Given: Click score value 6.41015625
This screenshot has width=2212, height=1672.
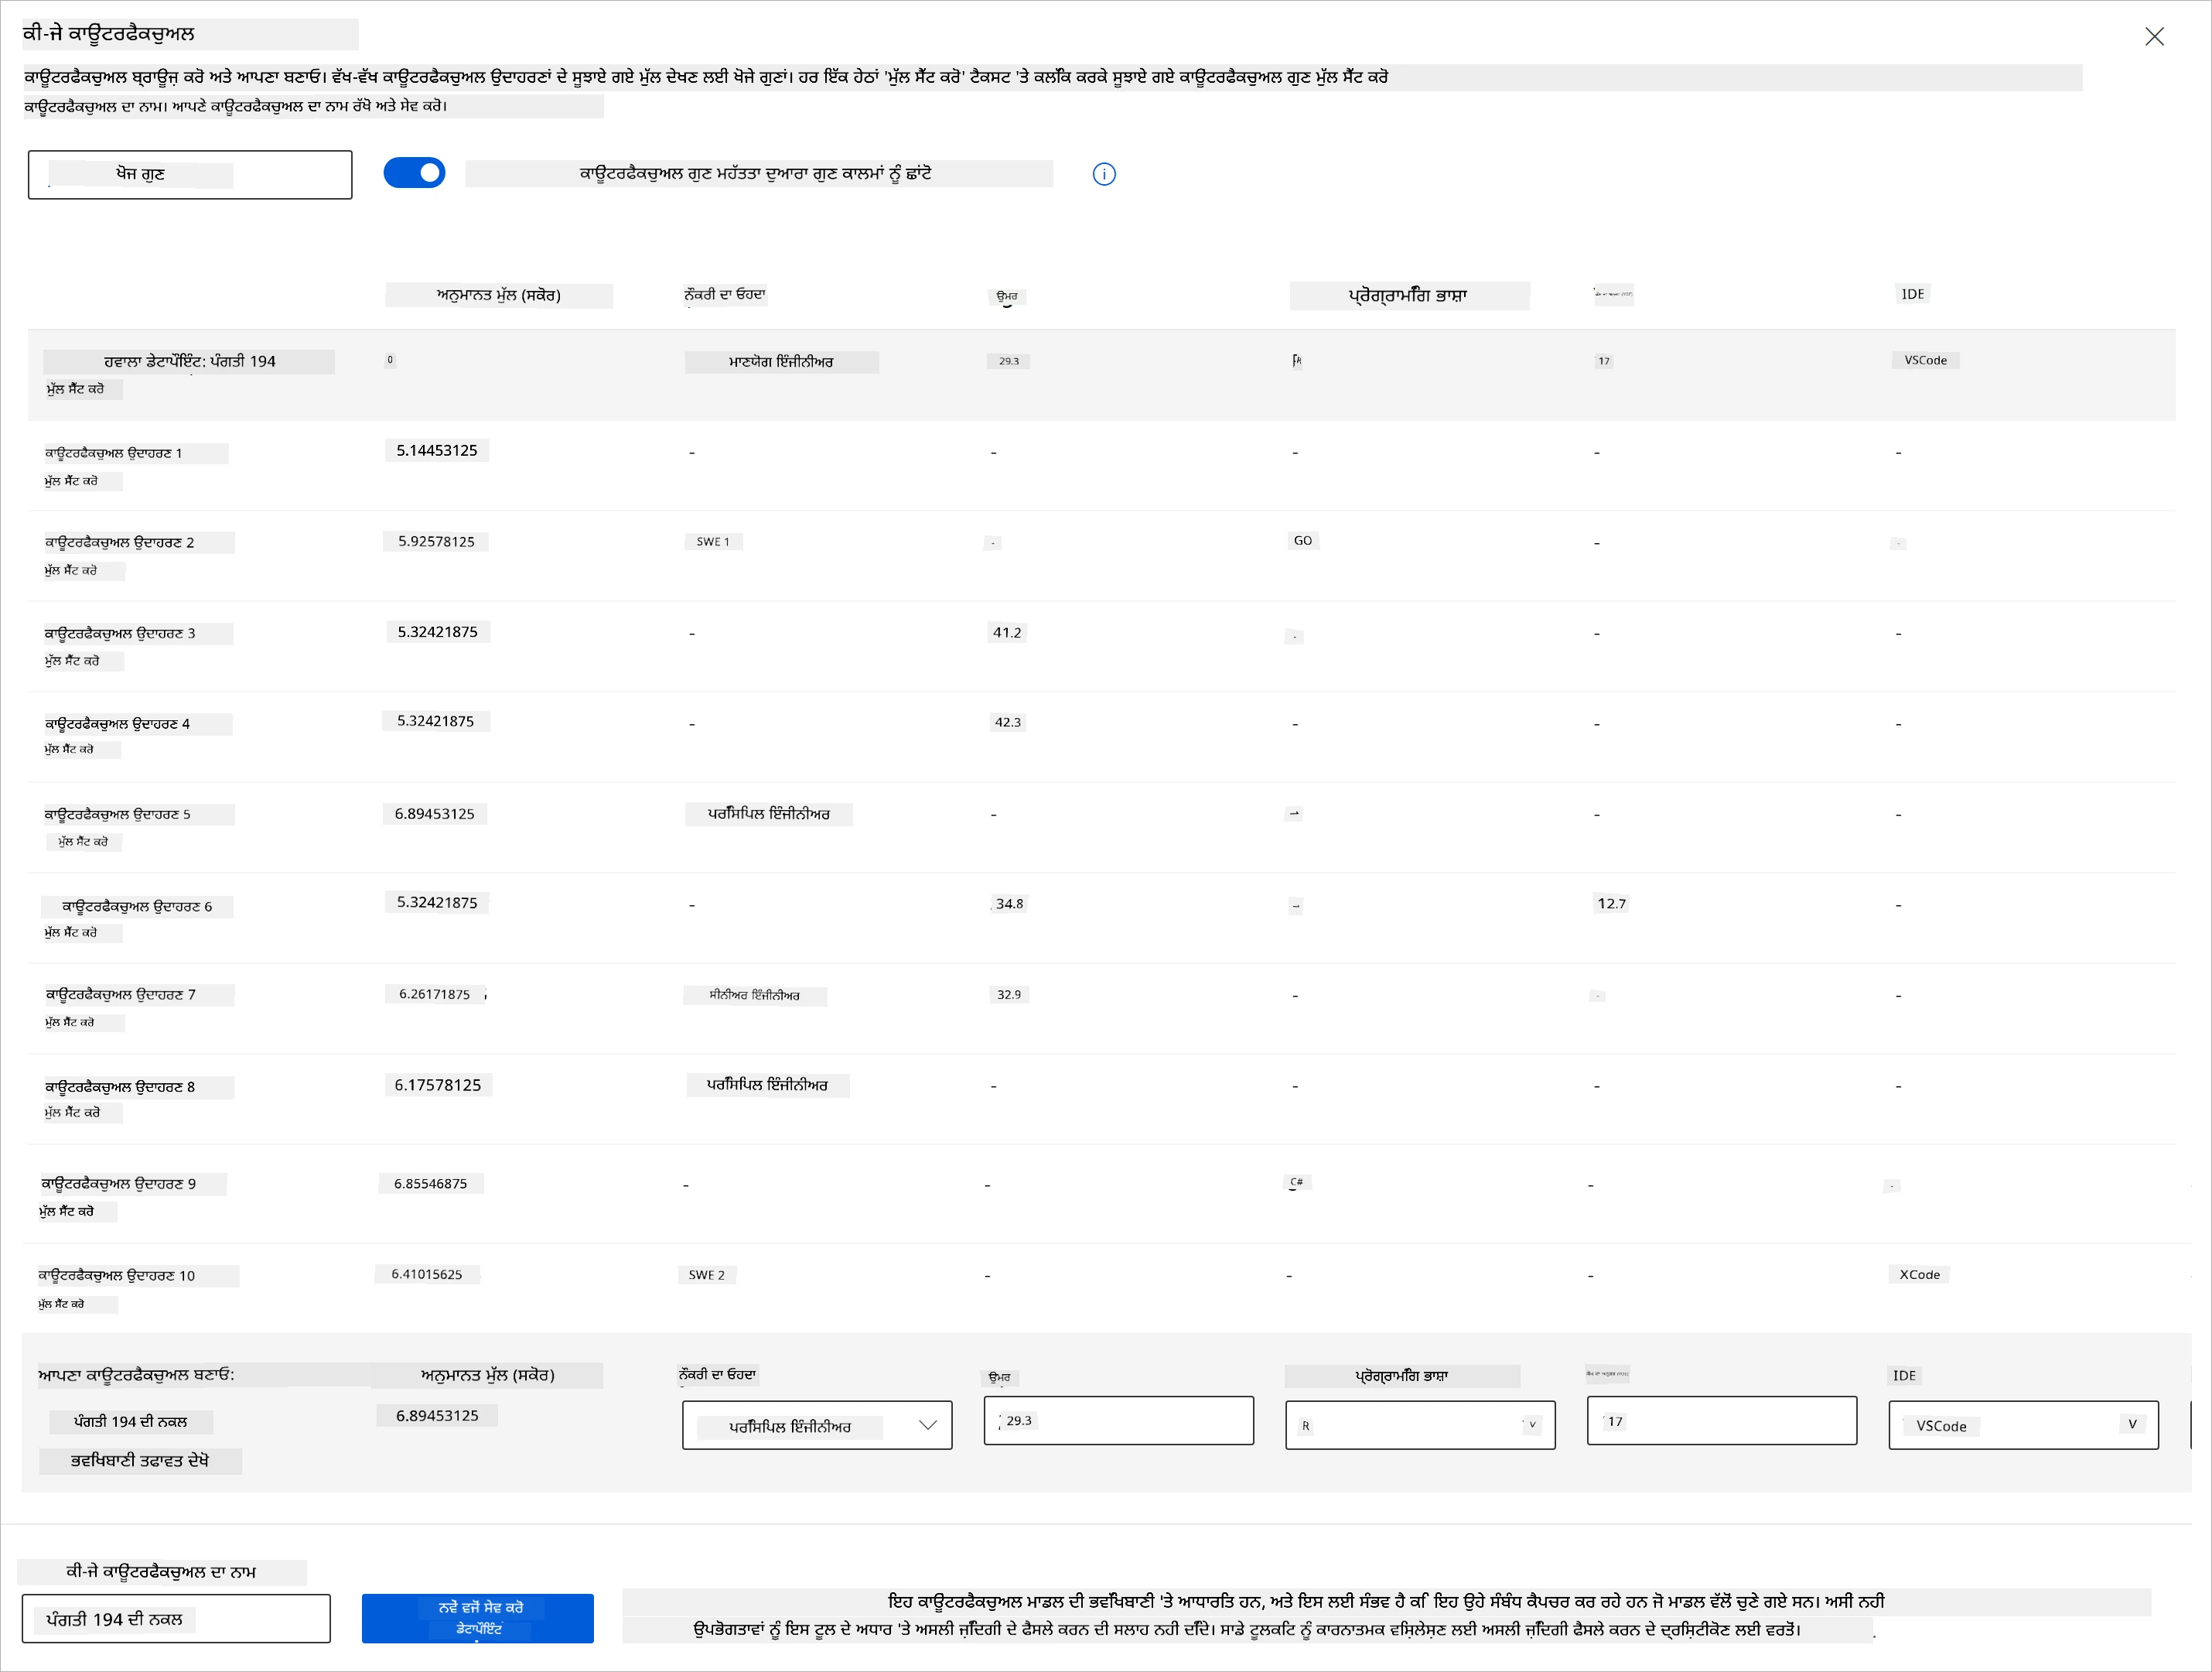Looking at the screenshot, I should 427,1274.
